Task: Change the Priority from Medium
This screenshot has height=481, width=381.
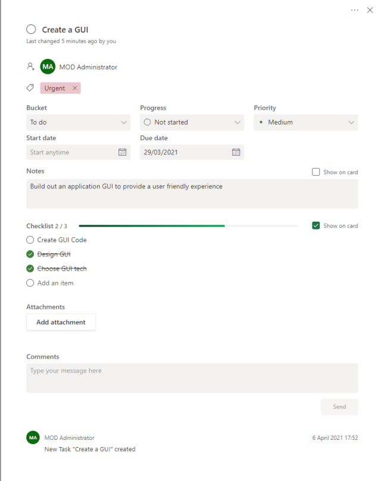Action: coord(305,122)
